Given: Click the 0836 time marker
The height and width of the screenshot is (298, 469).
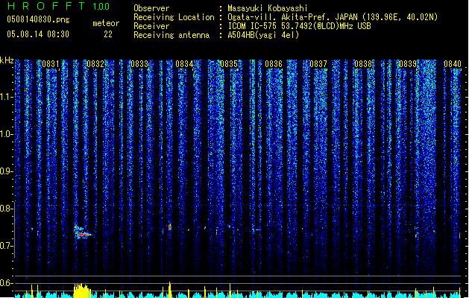Looking at the screenshot, I should [x=274, y=64].
